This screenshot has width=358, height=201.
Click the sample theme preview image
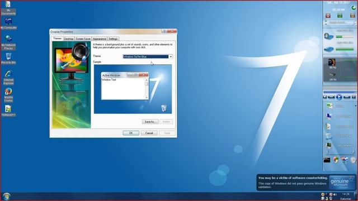point(133,89)
